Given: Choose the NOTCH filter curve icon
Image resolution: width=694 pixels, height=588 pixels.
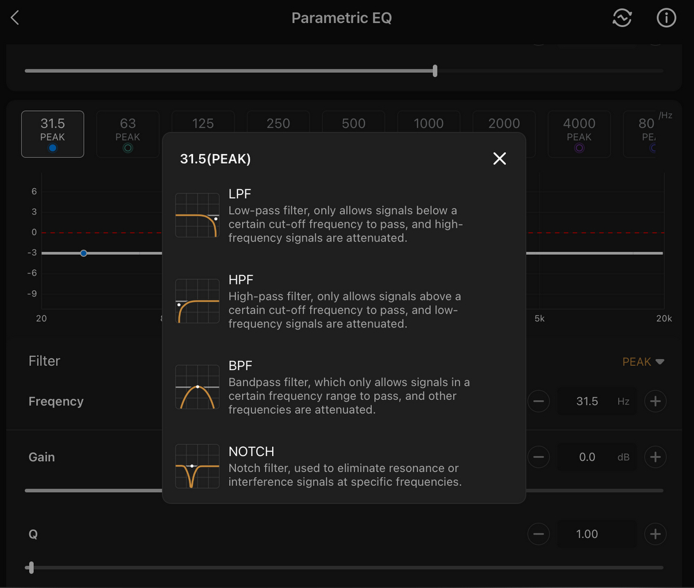Looking at the screenshot, I should pyautogui.click(x=197, y=466).
